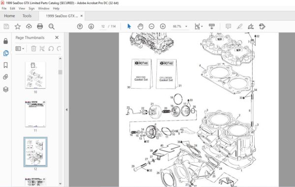Toggle the Bookmarks panel in sidebar
Viewport: 295px width, 187px height.
pyautogui.click(x=5, y=65)
